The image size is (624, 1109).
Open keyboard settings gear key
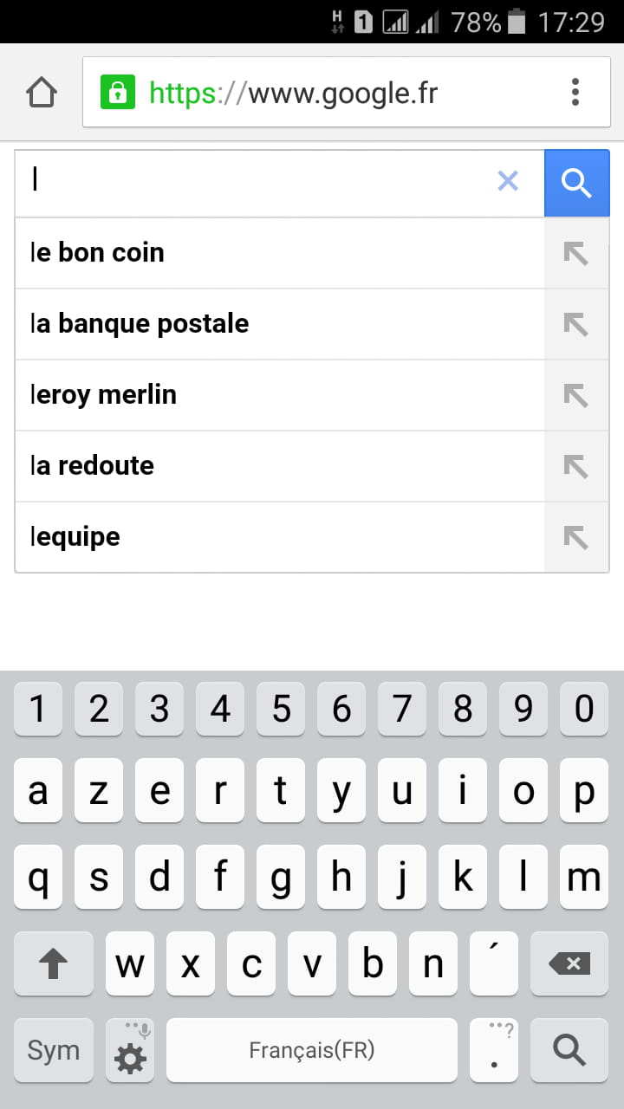[130, 1052]
